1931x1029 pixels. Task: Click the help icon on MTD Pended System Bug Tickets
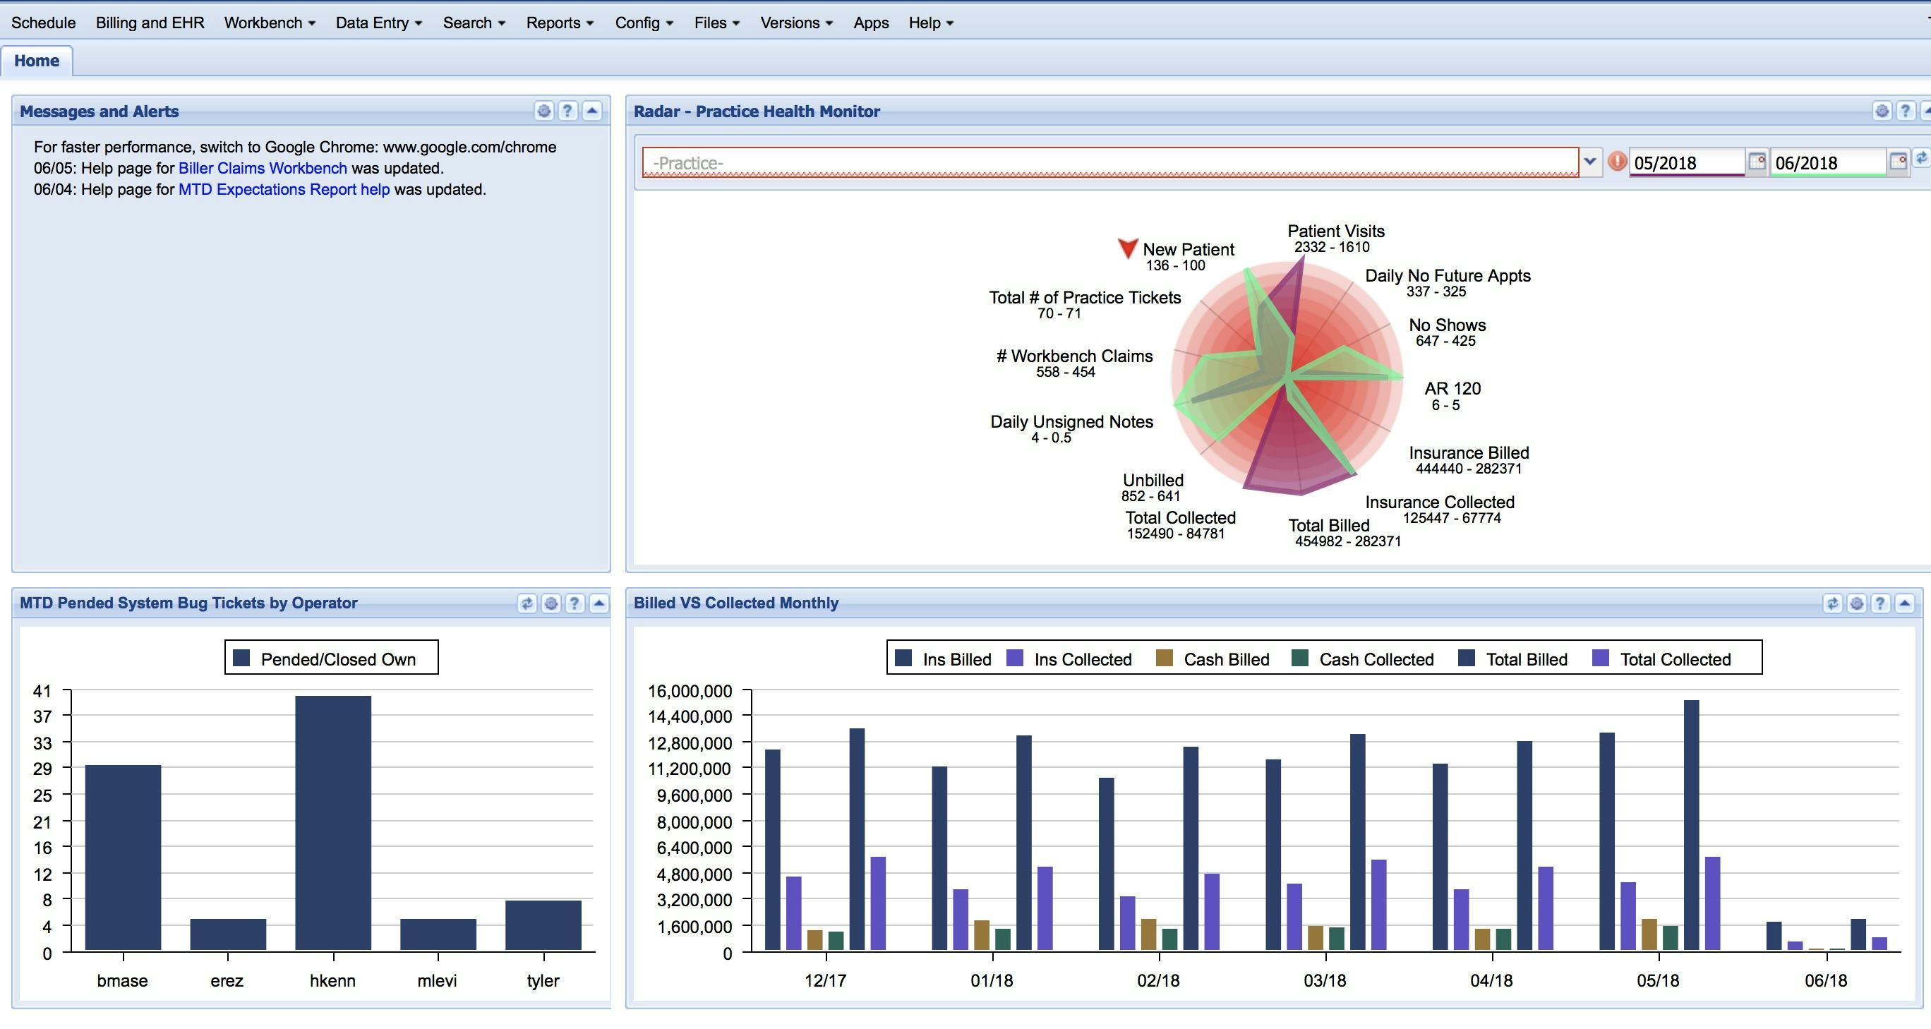click(x=575, y=603)
